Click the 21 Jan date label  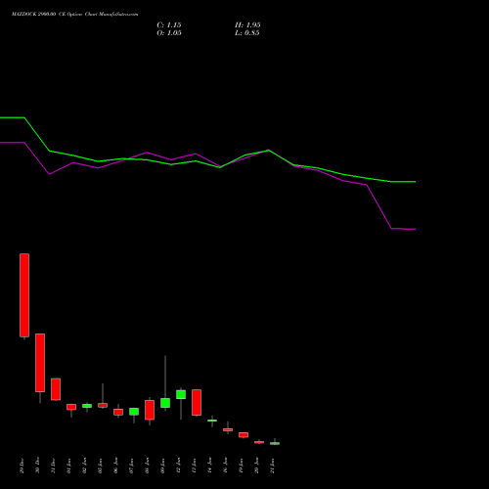coord(272,466)
